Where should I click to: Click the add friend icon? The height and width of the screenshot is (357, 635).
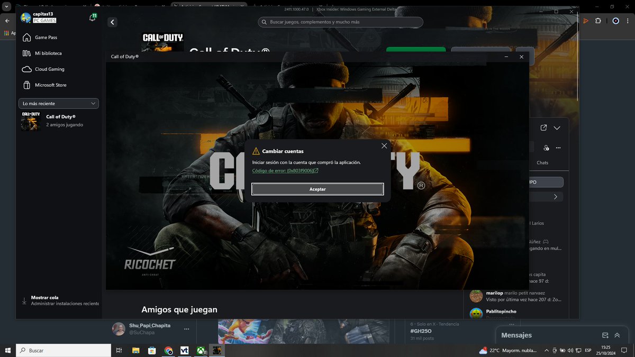pos(546,148)
